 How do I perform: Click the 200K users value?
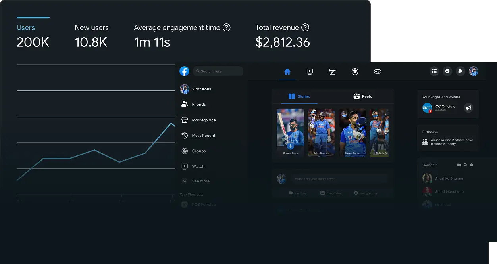pyautogui.click(x=33, y=42)
